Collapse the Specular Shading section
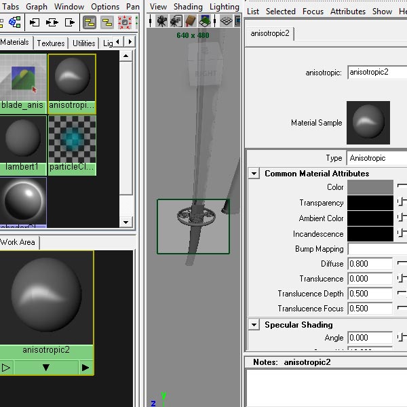Viewport: 407px width, 407px height. pyautogui.click(x=254, y=325)
